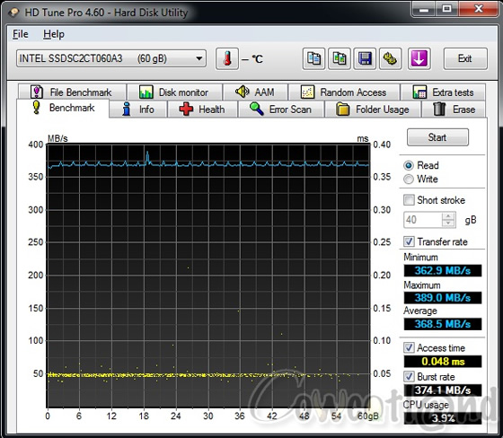The width and height of the screenshot is (503, 438).
Task: Click the copy screenshot toolbar icon
Action: coord(340,58)
